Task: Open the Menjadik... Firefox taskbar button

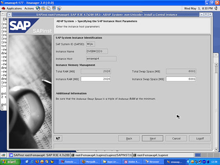Action: 90,162
